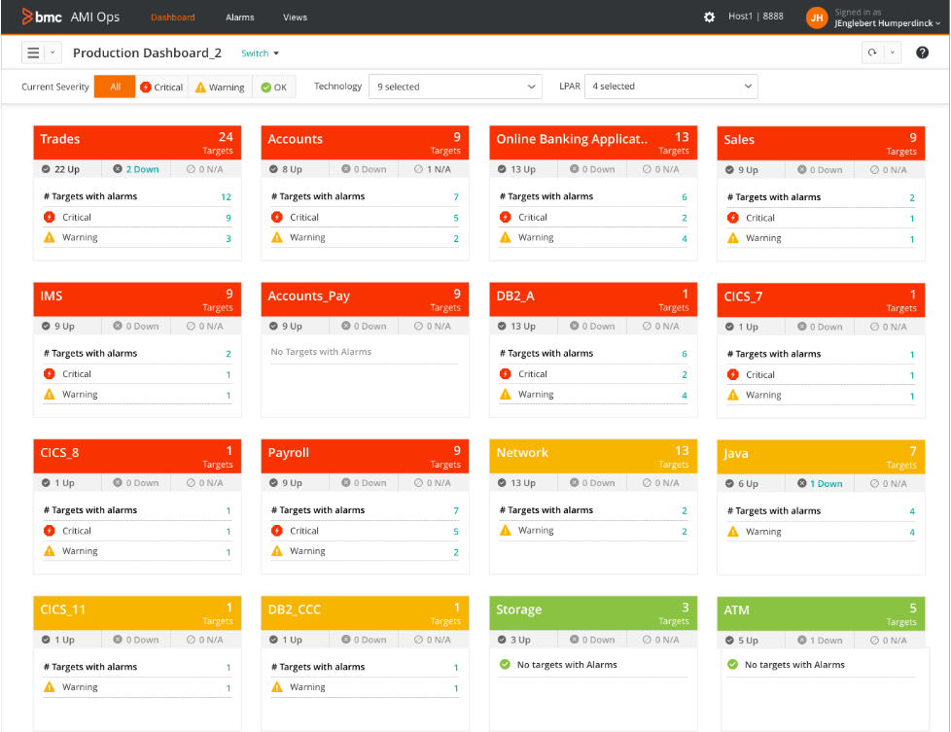Open the LPAR 4 selected dropdown
The height and width of the screenshot is (732, 951).
pos(671,87)
